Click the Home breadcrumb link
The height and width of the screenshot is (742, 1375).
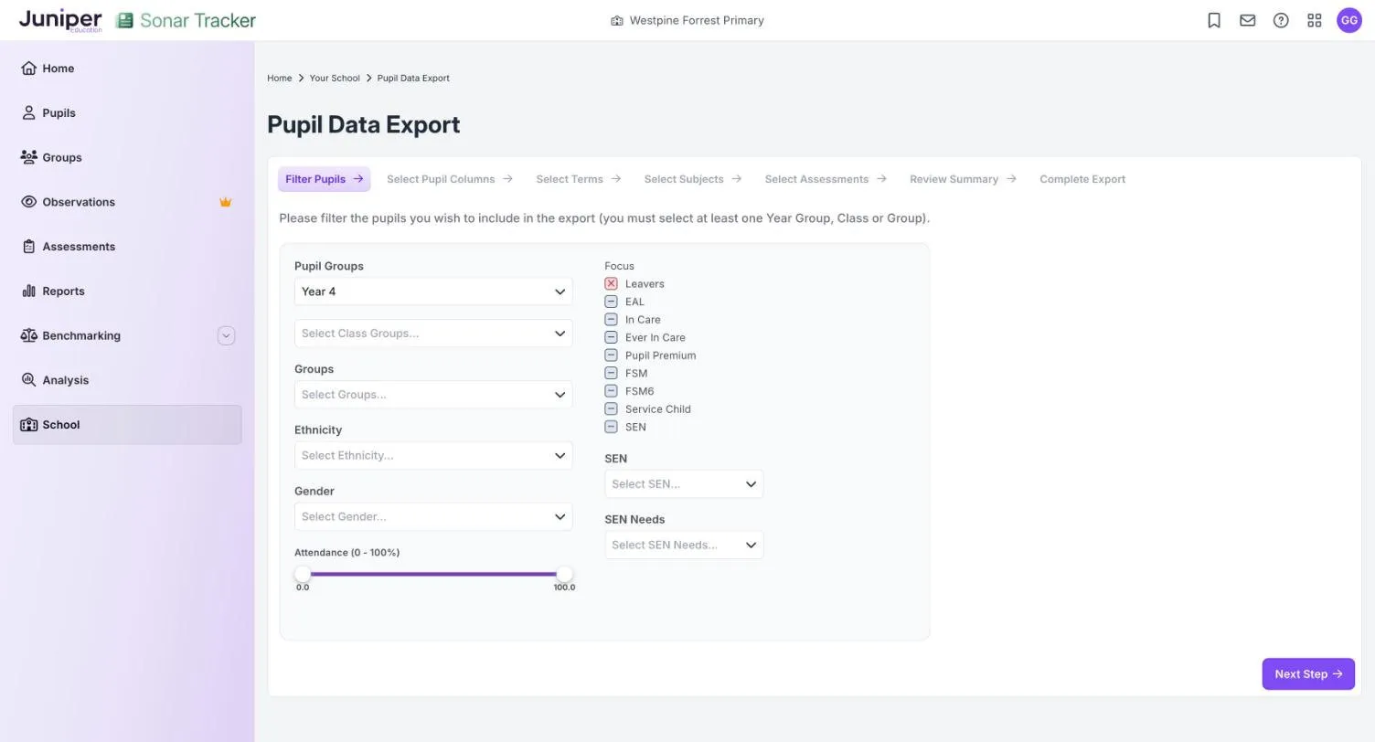(x=279, y=79)
